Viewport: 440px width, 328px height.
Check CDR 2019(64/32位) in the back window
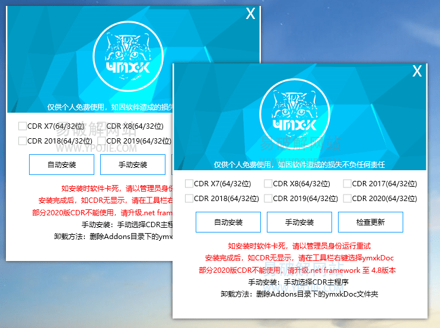(x=101, y=141)
